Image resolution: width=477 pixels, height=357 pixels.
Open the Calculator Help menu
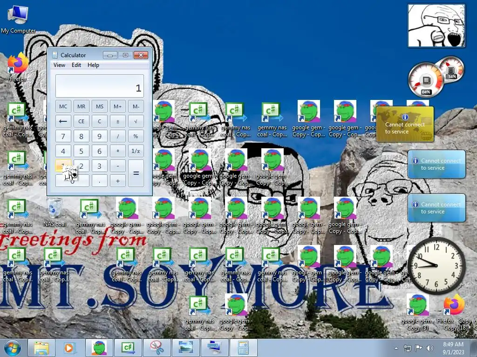pyautogui.click(x=93, y=65)
